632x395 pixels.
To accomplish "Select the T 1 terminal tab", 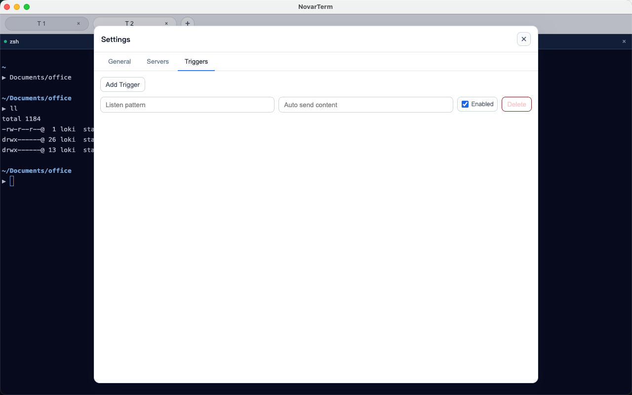I will point(42,23).
